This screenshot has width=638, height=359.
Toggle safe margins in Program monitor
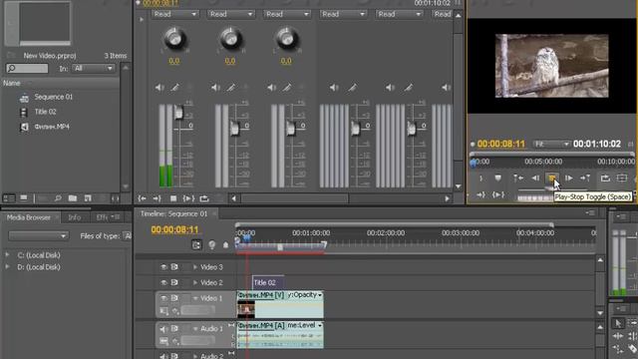pyautogui.click(x=622, y=178)
